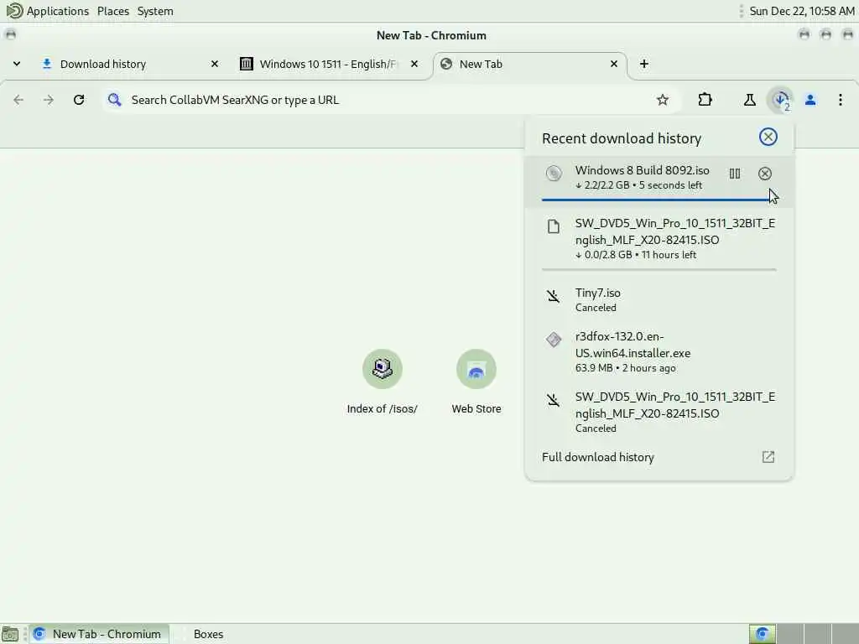Image resolution: width=859 pixels, height=644 pixels.
Task: Select the Tiny7.iso download entry
Action: 659,300
